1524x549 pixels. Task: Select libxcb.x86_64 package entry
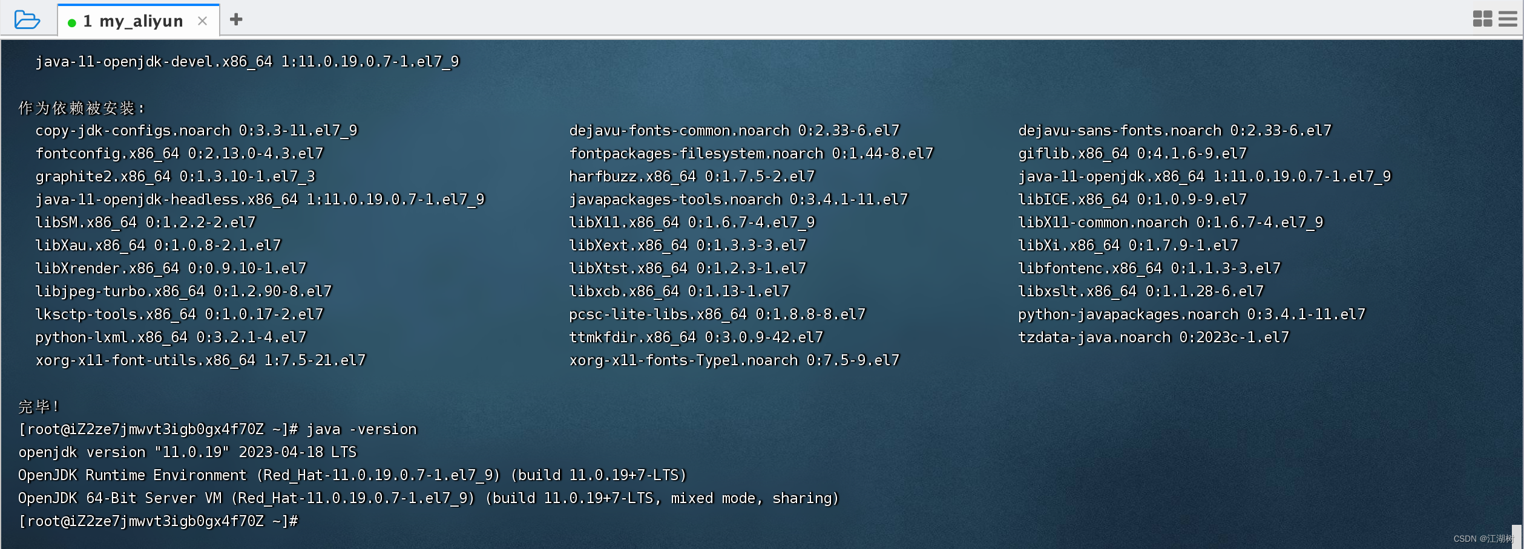[680, 291]
